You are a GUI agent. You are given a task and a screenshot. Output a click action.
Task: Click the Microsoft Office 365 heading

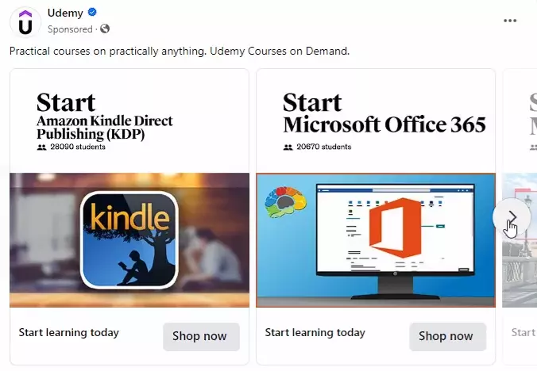(384, 124)
